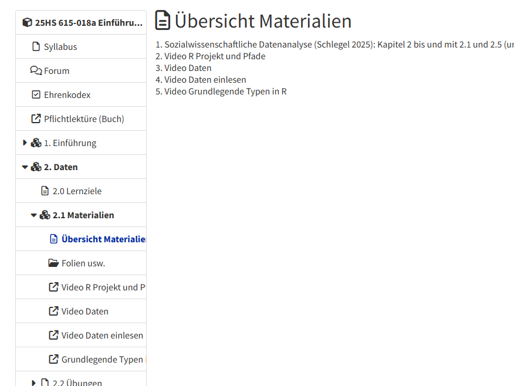Click the 2.0 Lernziele page icon
Screen dimensions: 514x386
(45, 191)
